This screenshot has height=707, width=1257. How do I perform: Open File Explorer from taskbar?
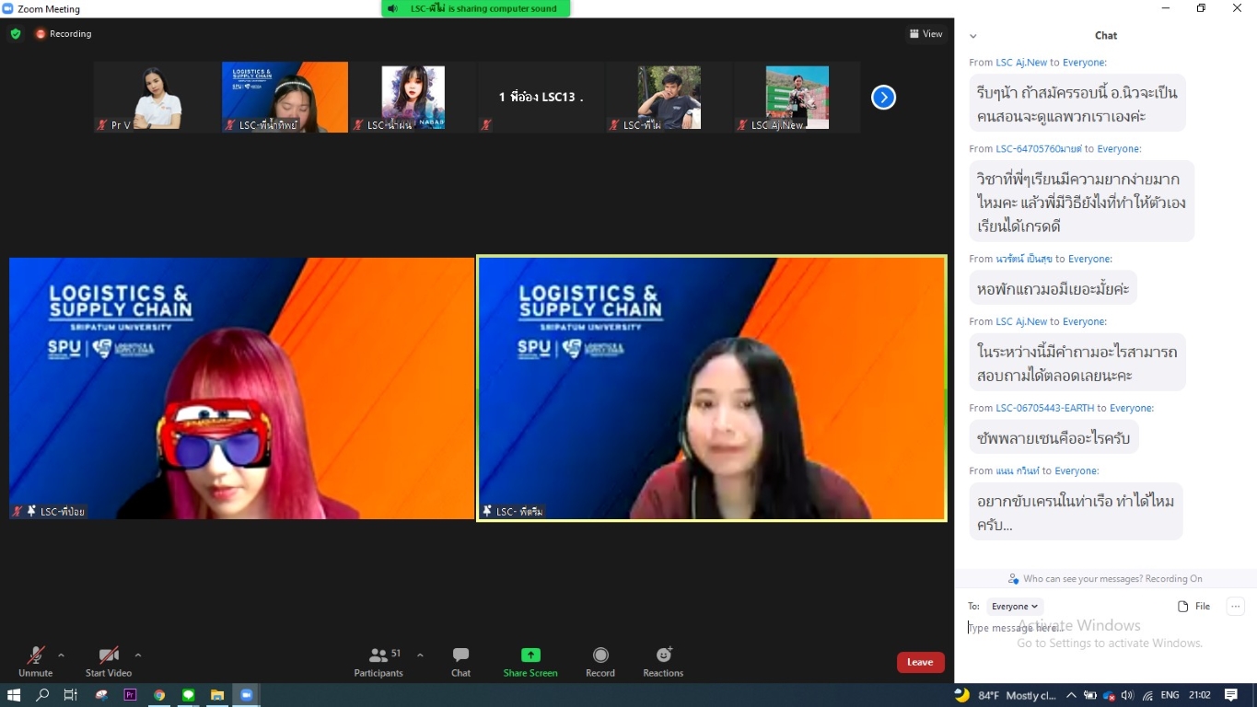click(217, 695)
